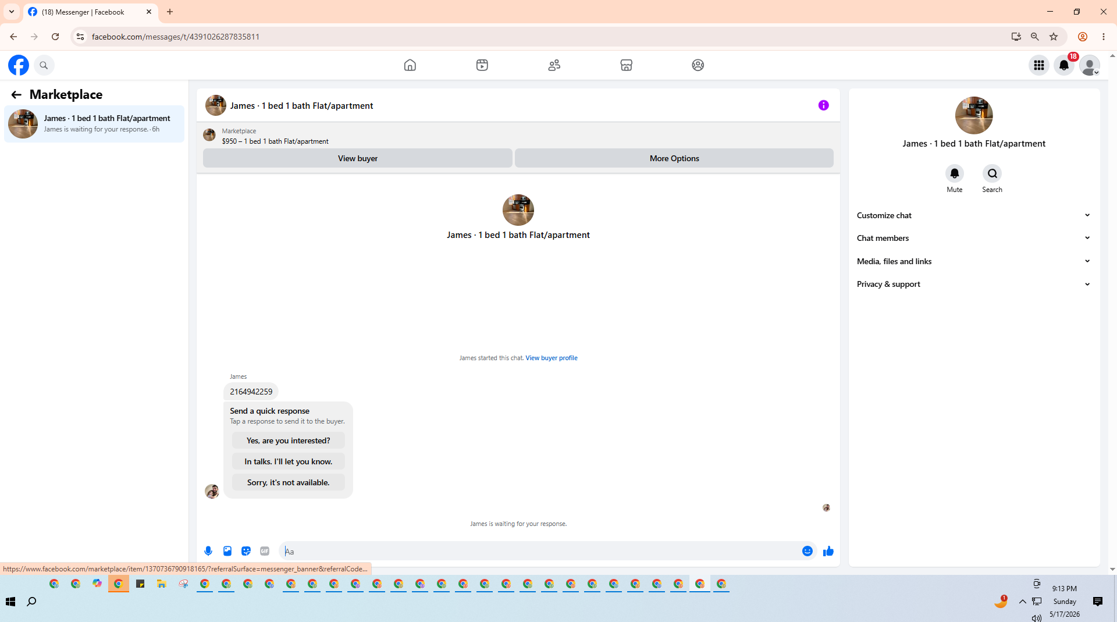Screen dimensions: 1117x622
Task: Open the Facebook menu grid icon
Action: coord(1039,65)
